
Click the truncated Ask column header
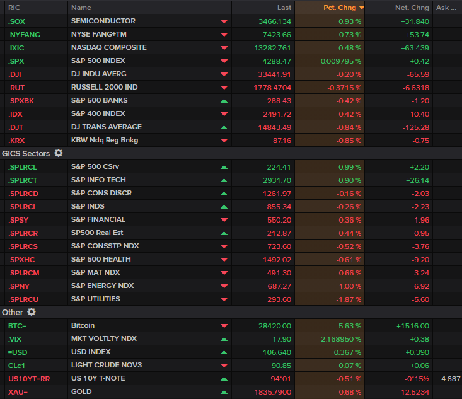(448, 8)
